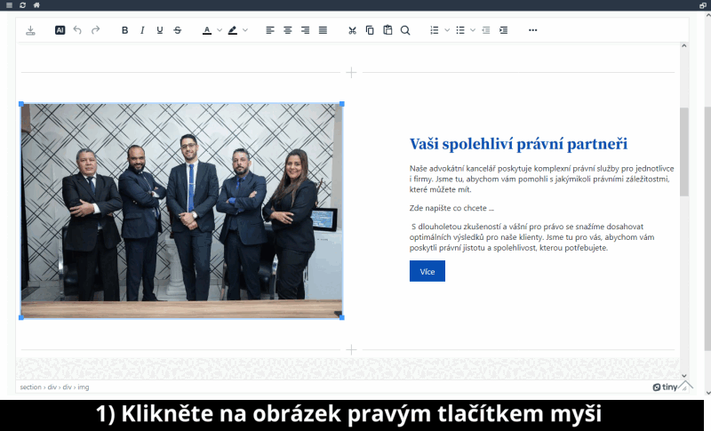This screenshot has height=431, width=711.
Task: Align text left
Action: click(270, 30)
